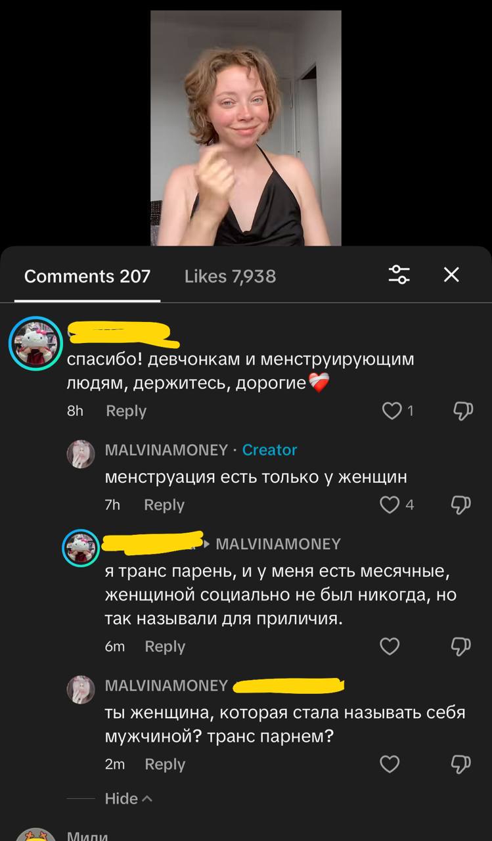Tap the video preview above the comments
The width and height of the screenshot is (492, 841).
pyautogui.click(x=246, y=128)
